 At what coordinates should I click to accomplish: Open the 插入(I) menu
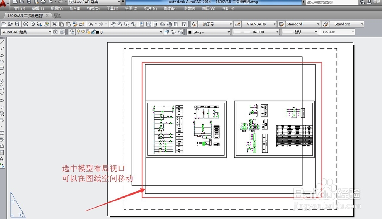tap(75, 8)
